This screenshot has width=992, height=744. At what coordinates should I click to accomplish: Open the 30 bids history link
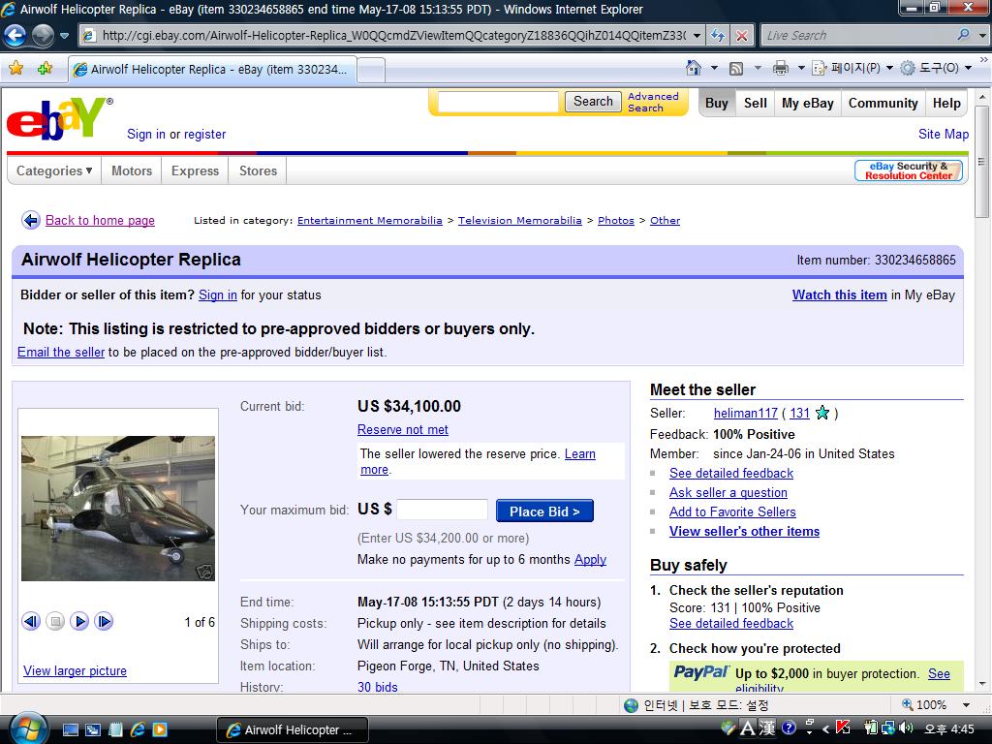(x=377, y=687)
